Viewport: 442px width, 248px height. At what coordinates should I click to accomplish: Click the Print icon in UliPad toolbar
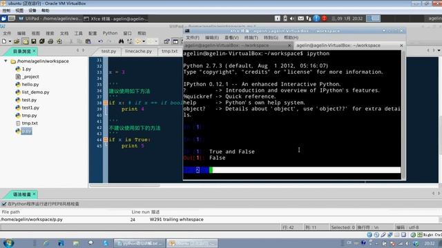(50, 41)
